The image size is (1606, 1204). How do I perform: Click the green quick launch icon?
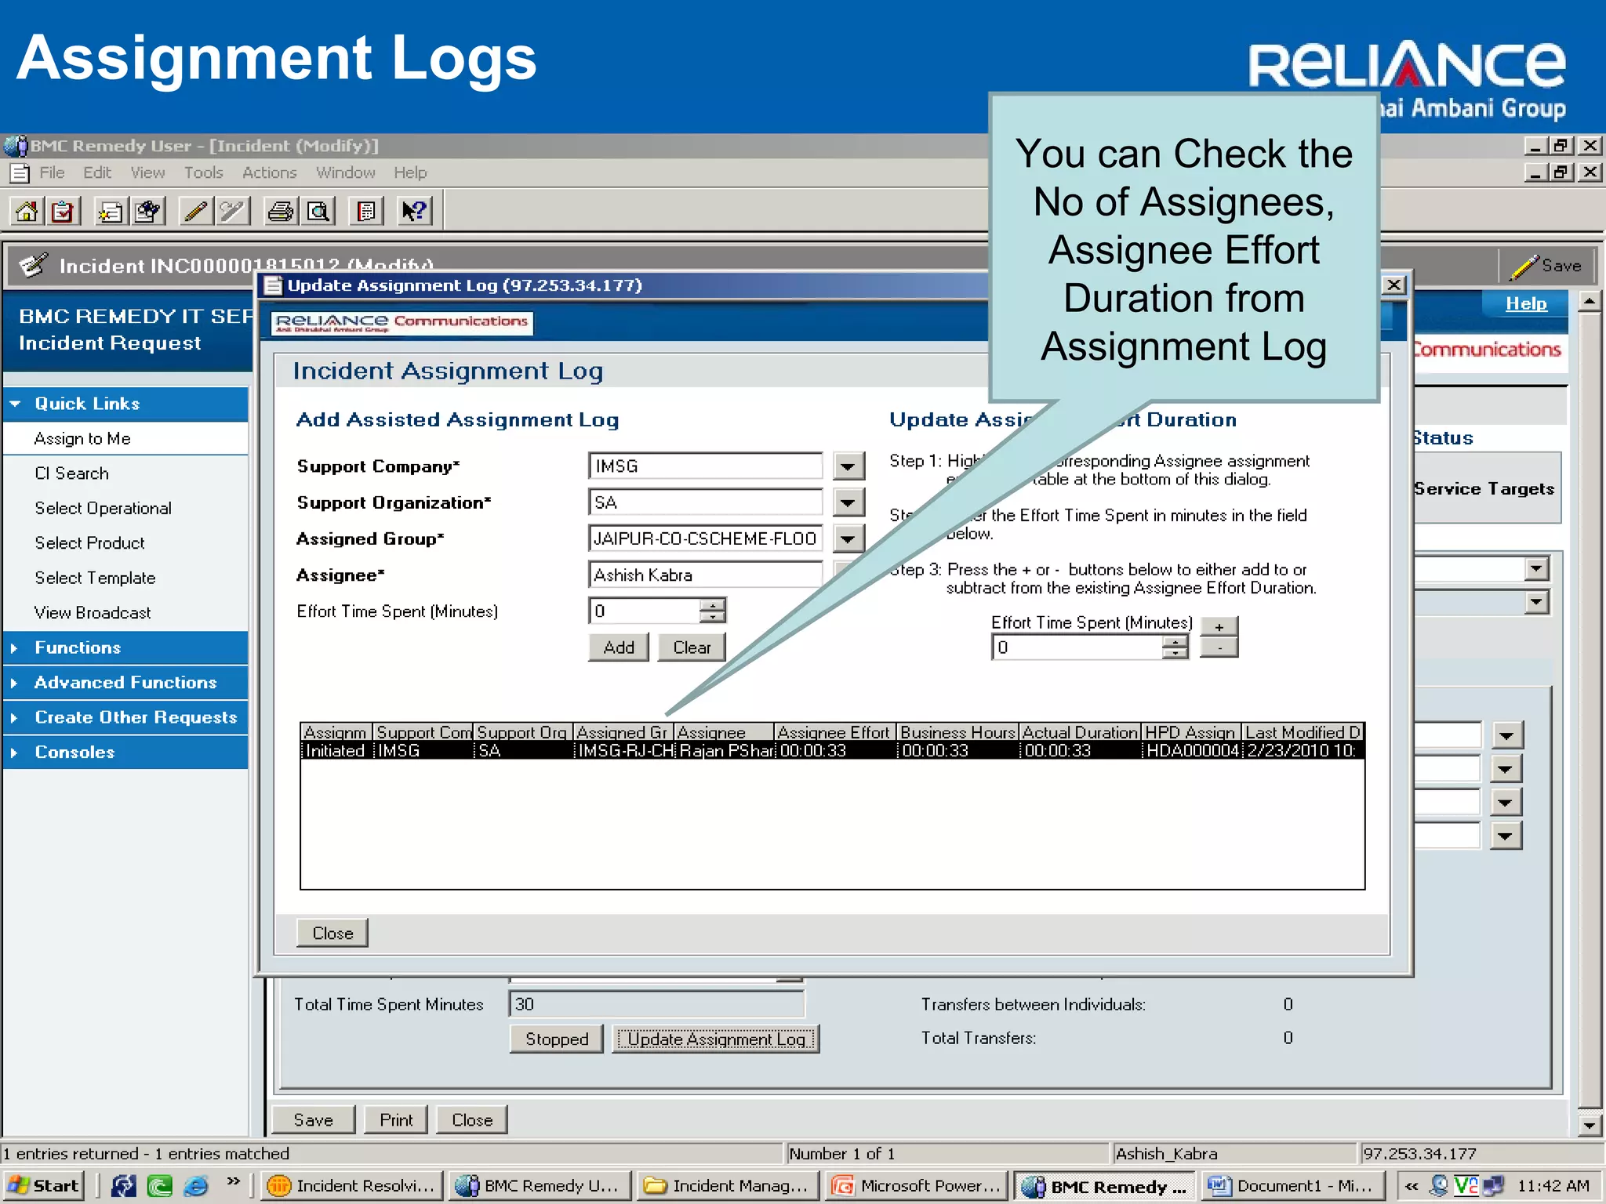tap(160, 1185)
